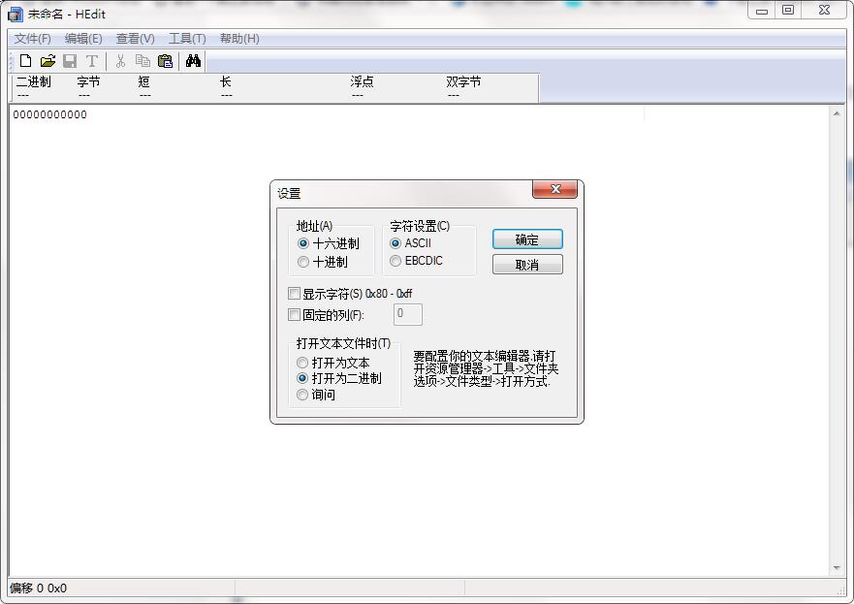Open Find with the binoculars icon
854x604 pixels.
[193, 61]
